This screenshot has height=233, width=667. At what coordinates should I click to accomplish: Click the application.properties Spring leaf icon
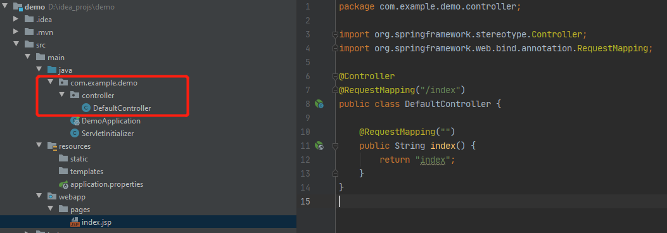(63, 184)
